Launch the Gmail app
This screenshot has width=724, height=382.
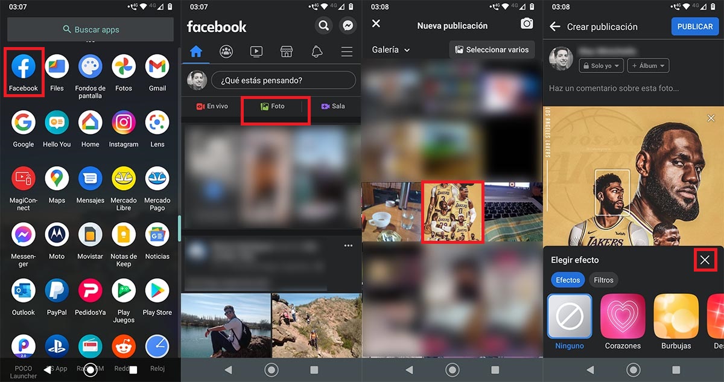(157, 66)
